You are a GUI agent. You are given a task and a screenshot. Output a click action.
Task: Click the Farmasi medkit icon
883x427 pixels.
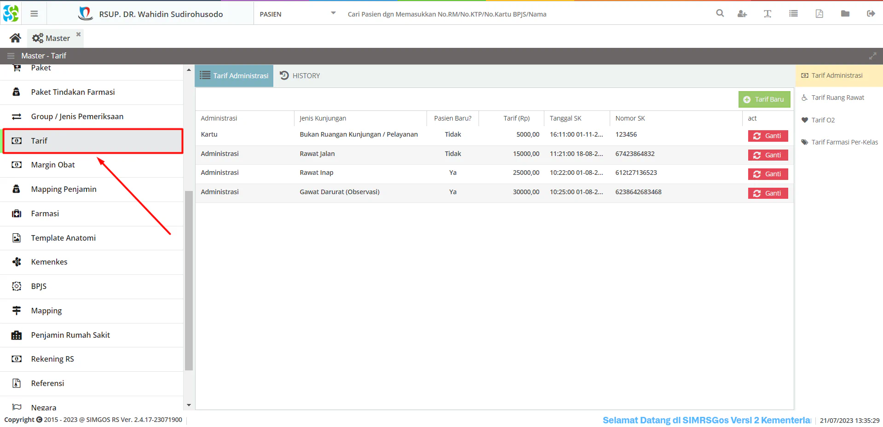(x=17, y=213)
